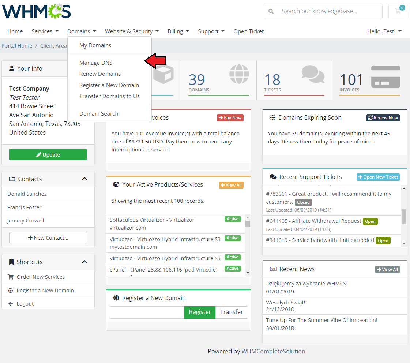410x363 pixels.
Task: Click the Transfer domain button
Action: coord(232,312)
